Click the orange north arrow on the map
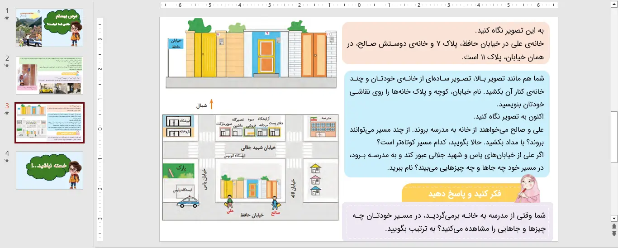Viewport: 618px width, 248px height. click(211, 105)
